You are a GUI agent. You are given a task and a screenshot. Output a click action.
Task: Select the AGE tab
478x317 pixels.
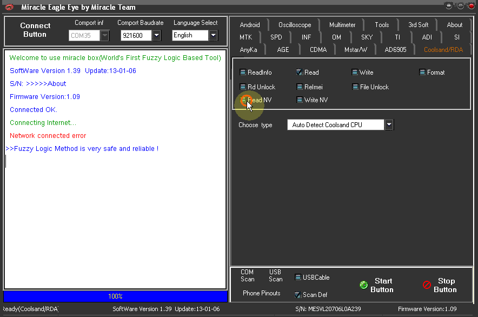283,50
